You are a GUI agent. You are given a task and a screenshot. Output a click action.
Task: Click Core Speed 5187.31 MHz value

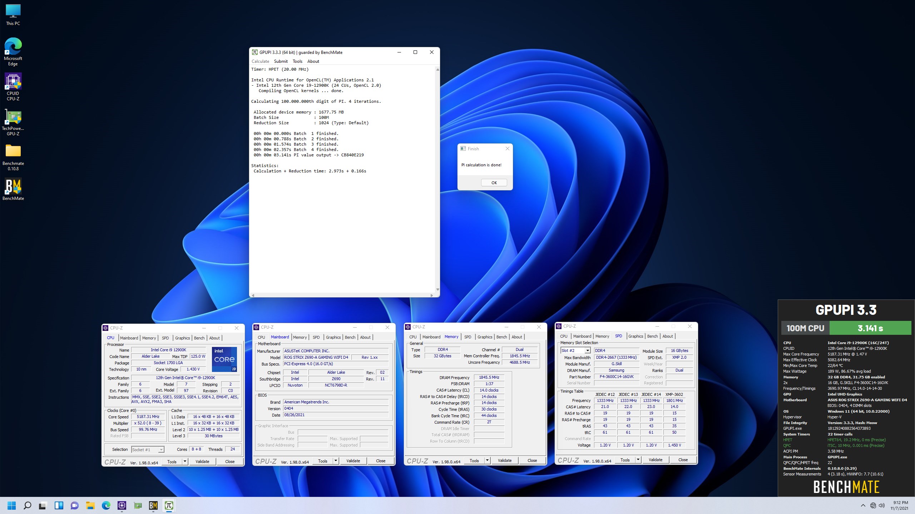click(x=148, y=417)
